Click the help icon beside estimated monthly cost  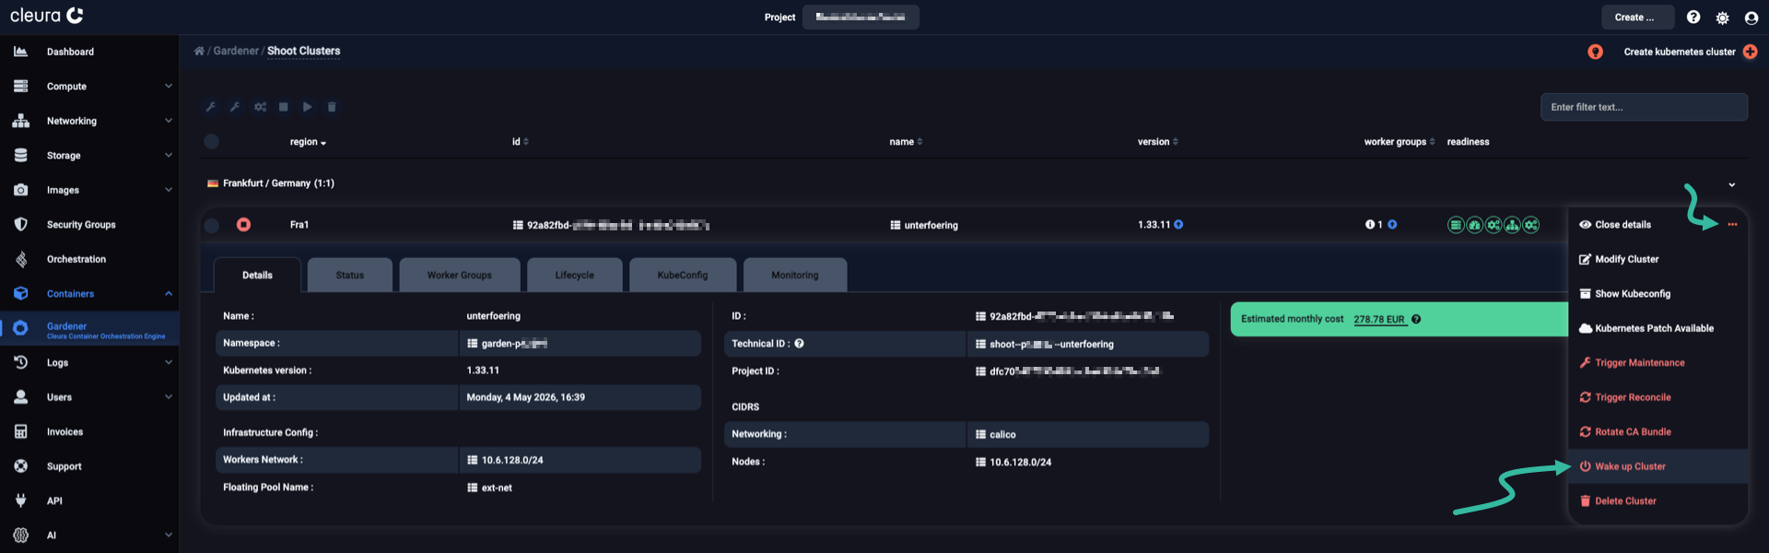pyautogui.click(x=1416, y=320)
